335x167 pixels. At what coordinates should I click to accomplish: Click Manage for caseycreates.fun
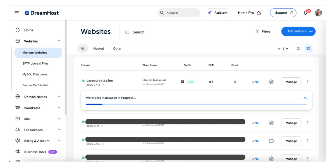click(x=291, y=82)
